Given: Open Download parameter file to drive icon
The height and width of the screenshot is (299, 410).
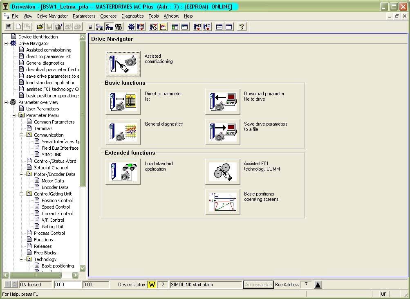Looking at the screenshot, I should click(x=222, y=102).
